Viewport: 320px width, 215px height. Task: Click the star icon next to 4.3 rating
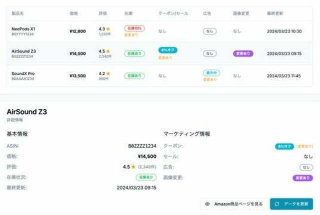108,29
